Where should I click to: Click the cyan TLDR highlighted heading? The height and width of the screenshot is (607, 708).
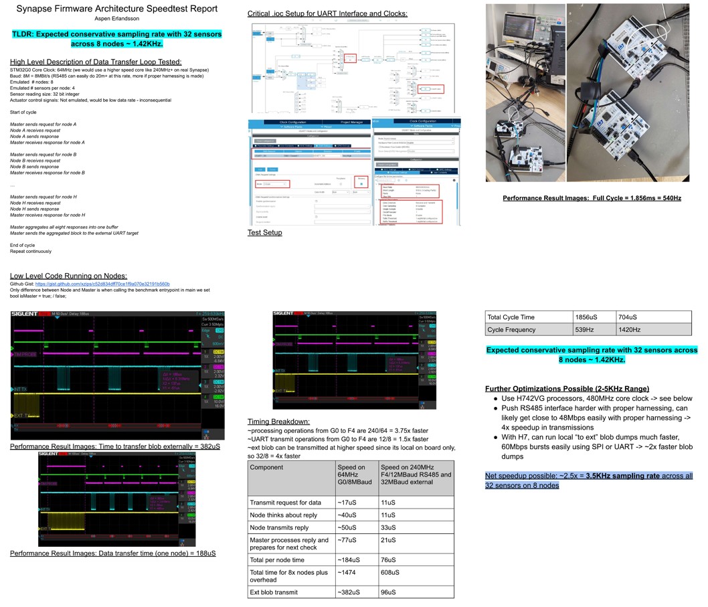point(116,39)
